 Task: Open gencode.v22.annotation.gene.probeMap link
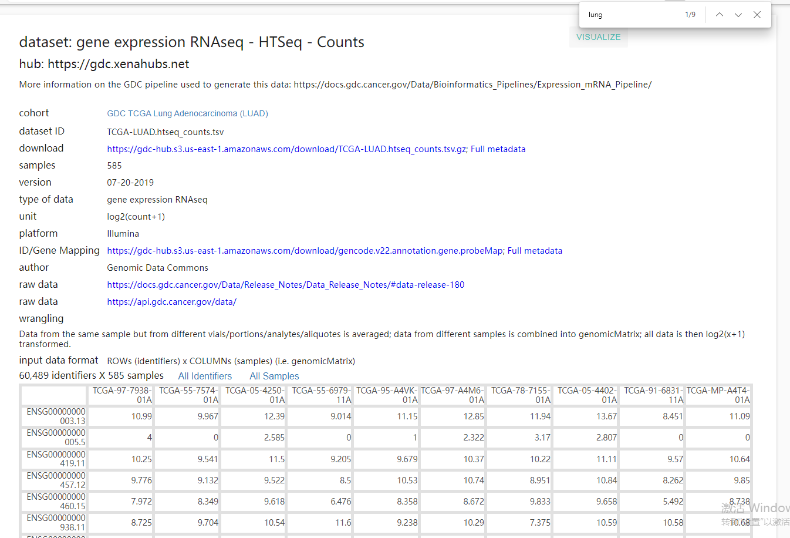point(305,251)
